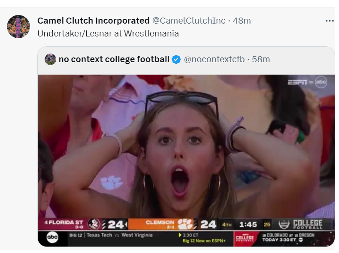The width and height of the screenshot is (339, 253).
Task: Click the ESPN logo at the image's top right
Action: 297,82
